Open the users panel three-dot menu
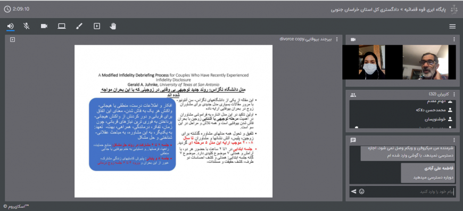The height and width of the screenshot is (211, 463). (x=454, y=95)
